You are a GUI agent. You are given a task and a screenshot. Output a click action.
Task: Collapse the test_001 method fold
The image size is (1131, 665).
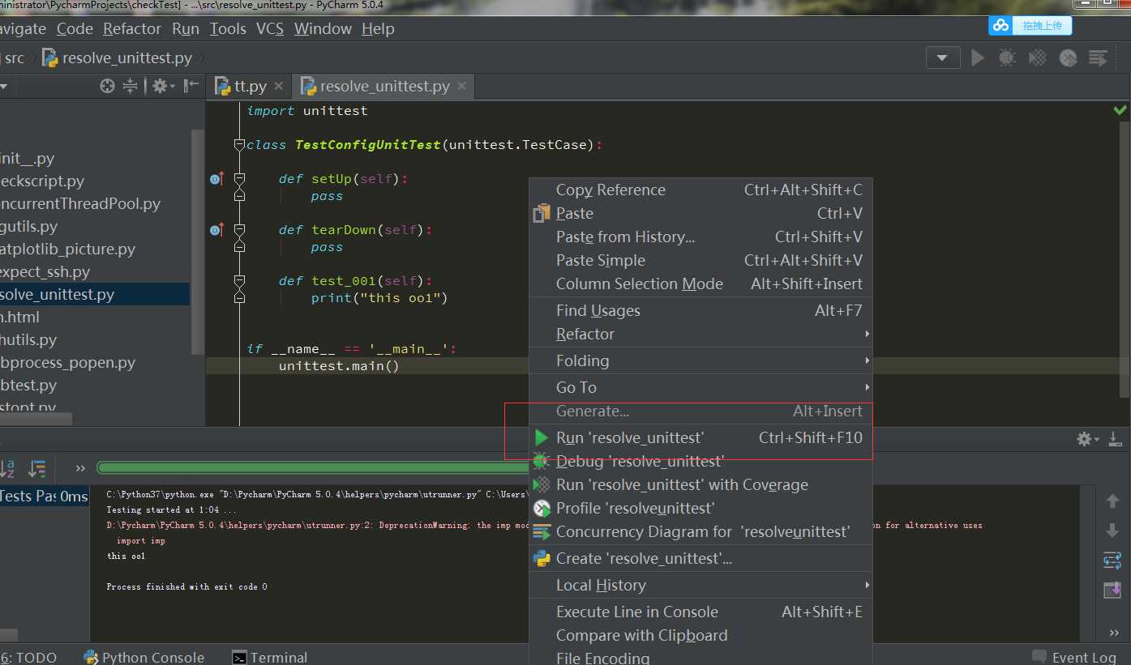pos(239,281)
